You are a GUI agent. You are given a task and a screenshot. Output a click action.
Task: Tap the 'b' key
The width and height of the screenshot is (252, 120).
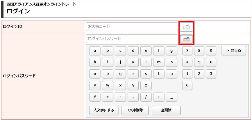click(108, 51)
